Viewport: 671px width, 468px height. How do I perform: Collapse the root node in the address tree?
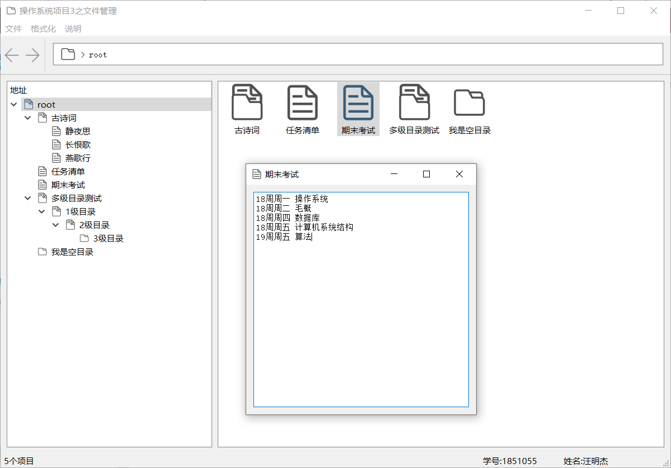(x=13, y=104)
